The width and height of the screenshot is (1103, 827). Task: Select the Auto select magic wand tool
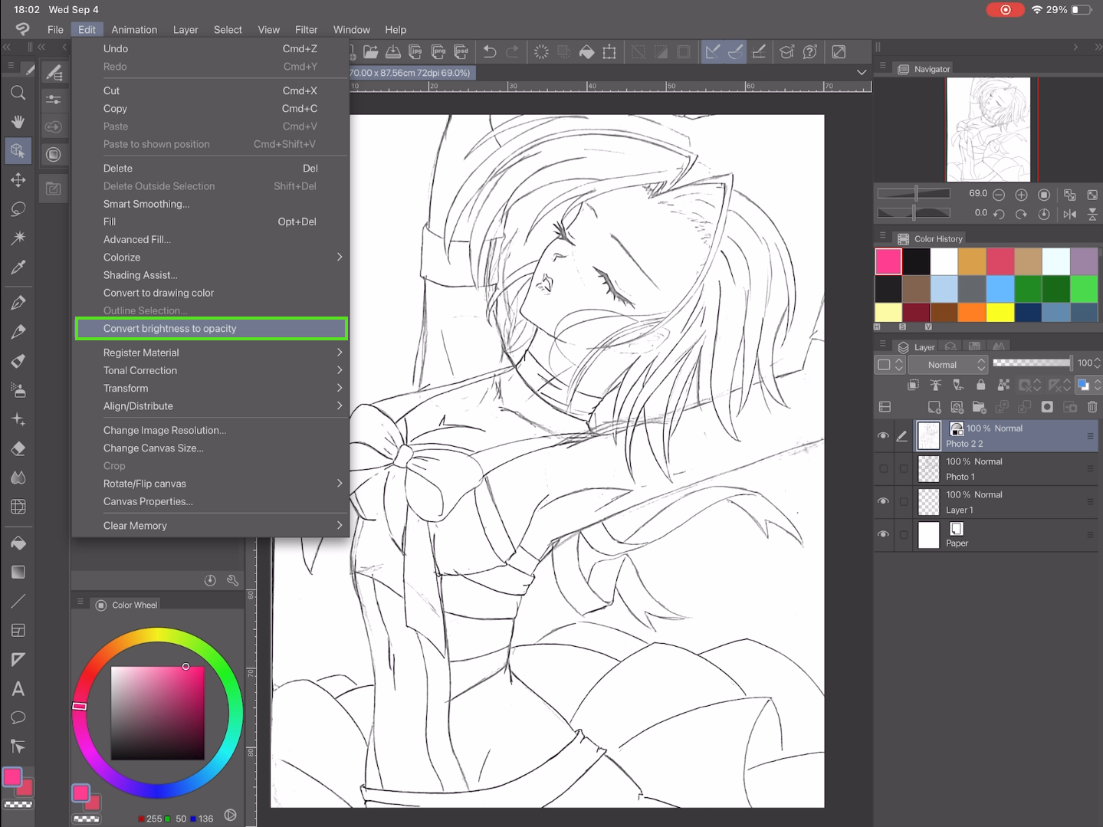click(x=18, y=238)
